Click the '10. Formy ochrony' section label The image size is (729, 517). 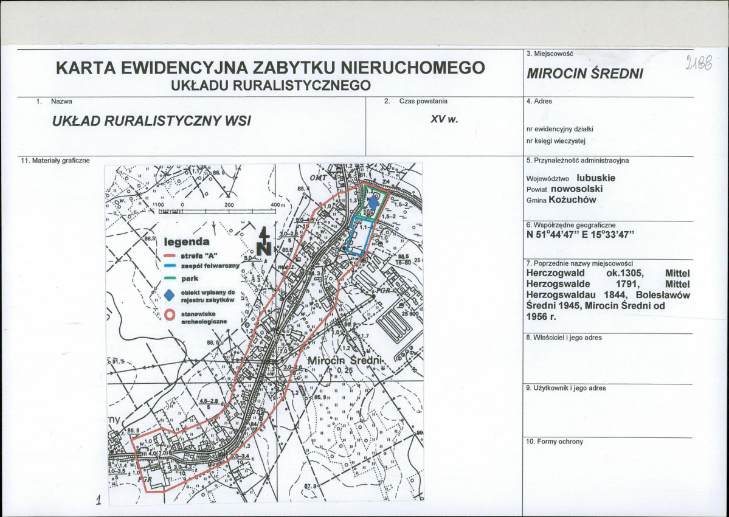[x=555, y=442]
